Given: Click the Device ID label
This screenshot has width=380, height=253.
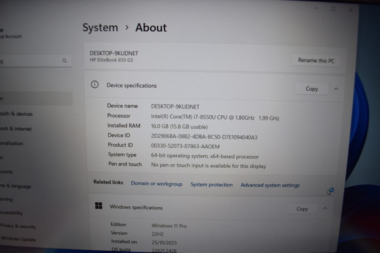Looking at the screenshot, I should [x=119, y=135].
